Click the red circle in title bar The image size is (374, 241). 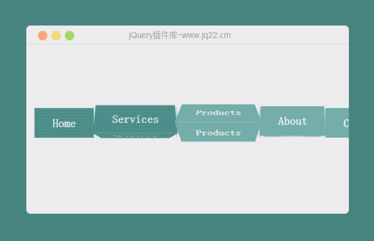(x=43, y=36)
